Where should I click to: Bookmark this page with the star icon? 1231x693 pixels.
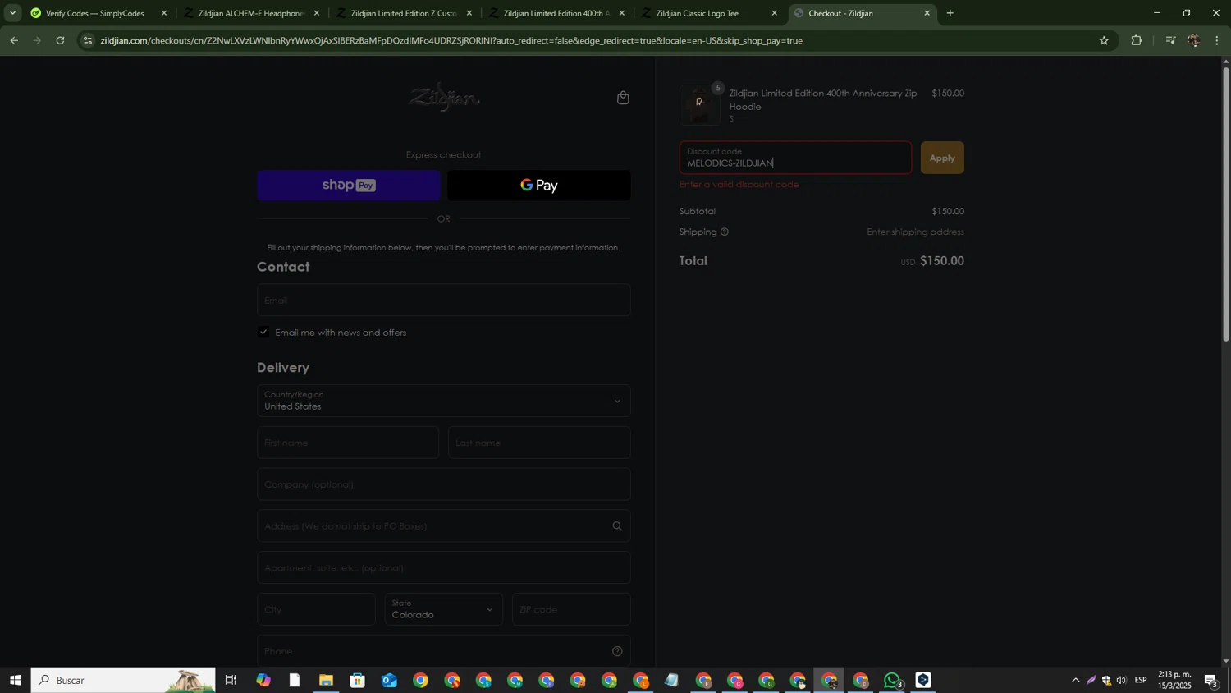coord(1104,40)
